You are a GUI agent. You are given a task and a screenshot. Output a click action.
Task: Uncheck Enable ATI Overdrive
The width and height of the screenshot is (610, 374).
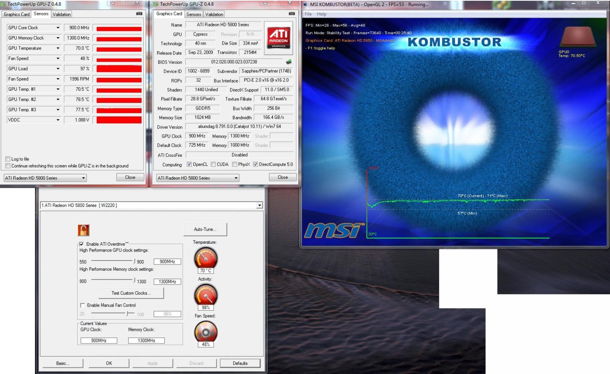[x=82, y=244]
